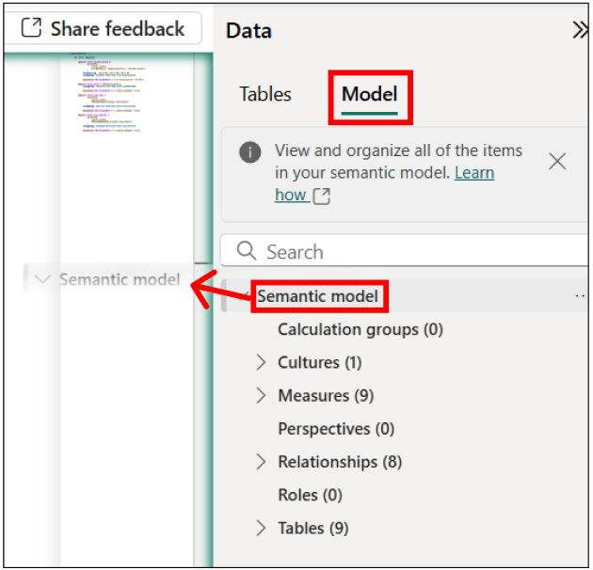Select Perspectives (0) item
The width and height of the screenshot is (593, 570).
336,429
